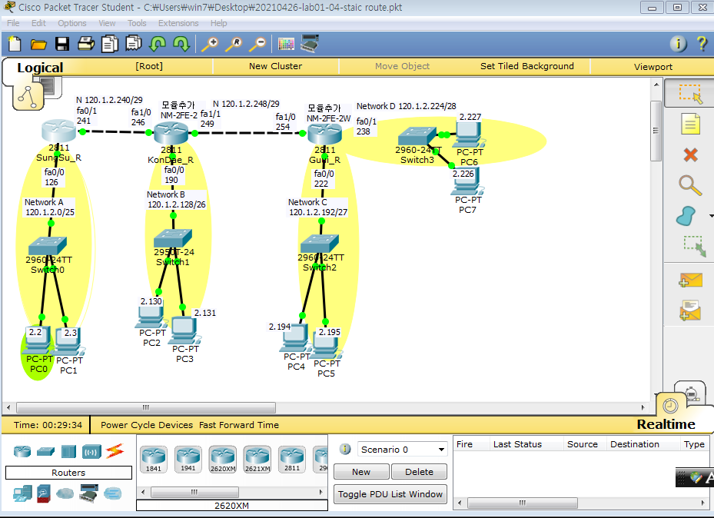
Task: Click the New Cluster button
Action: [275, 66]
